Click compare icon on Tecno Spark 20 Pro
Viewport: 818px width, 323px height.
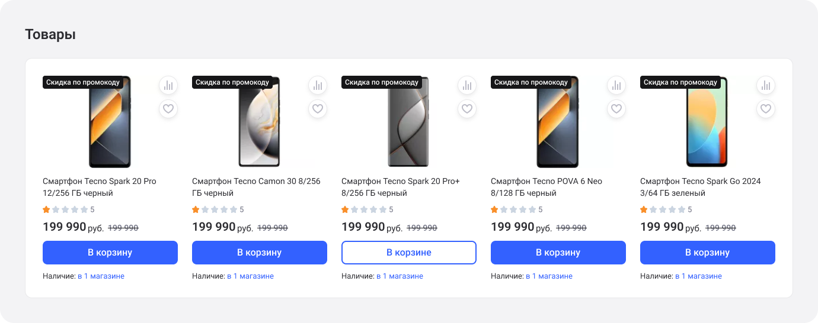[x=168, y=85]
